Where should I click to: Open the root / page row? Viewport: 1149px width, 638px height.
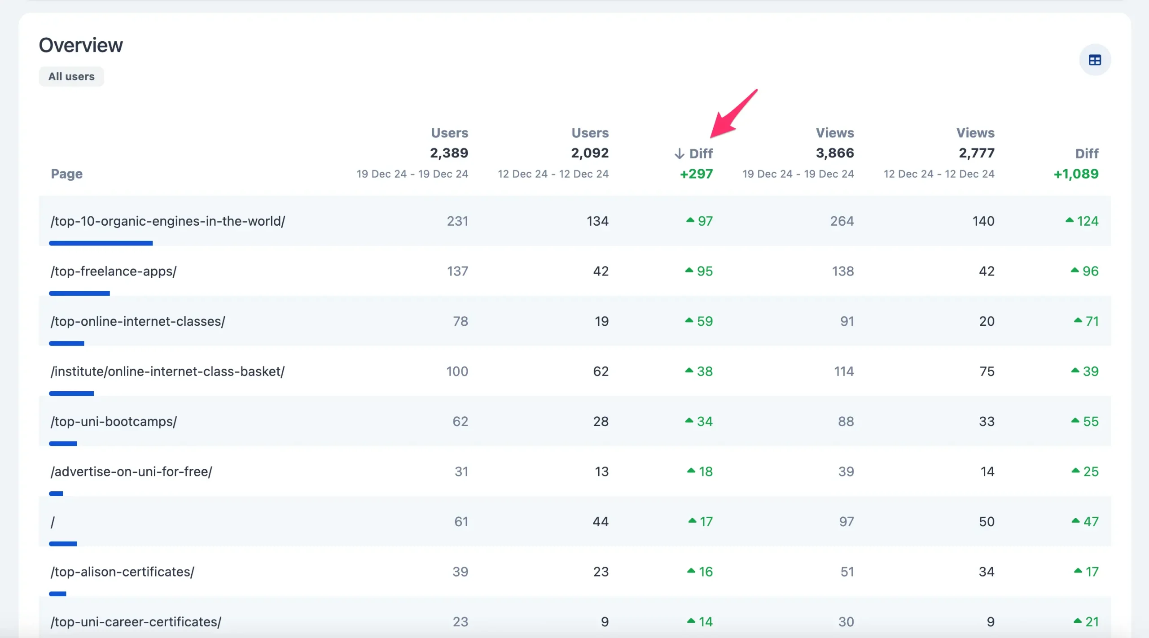tap(575, 521)
